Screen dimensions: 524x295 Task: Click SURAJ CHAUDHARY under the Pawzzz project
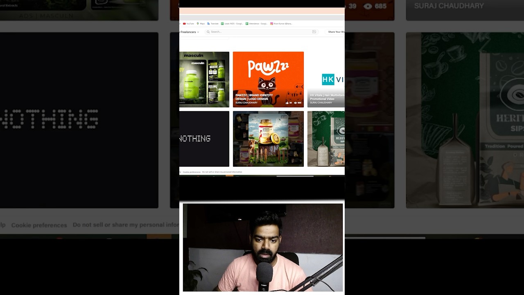[x=246, y=103]
